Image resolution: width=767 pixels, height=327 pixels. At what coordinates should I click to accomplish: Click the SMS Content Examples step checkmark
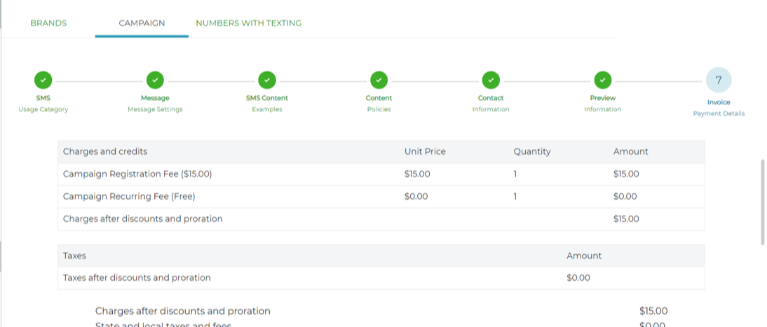pyautogui.click(x=267, y=80)
